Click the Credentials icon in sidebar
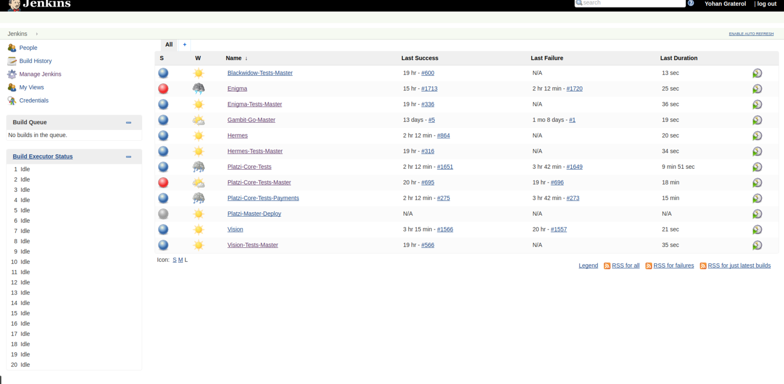This screenshot has width=784, height=384. point(12,101)
